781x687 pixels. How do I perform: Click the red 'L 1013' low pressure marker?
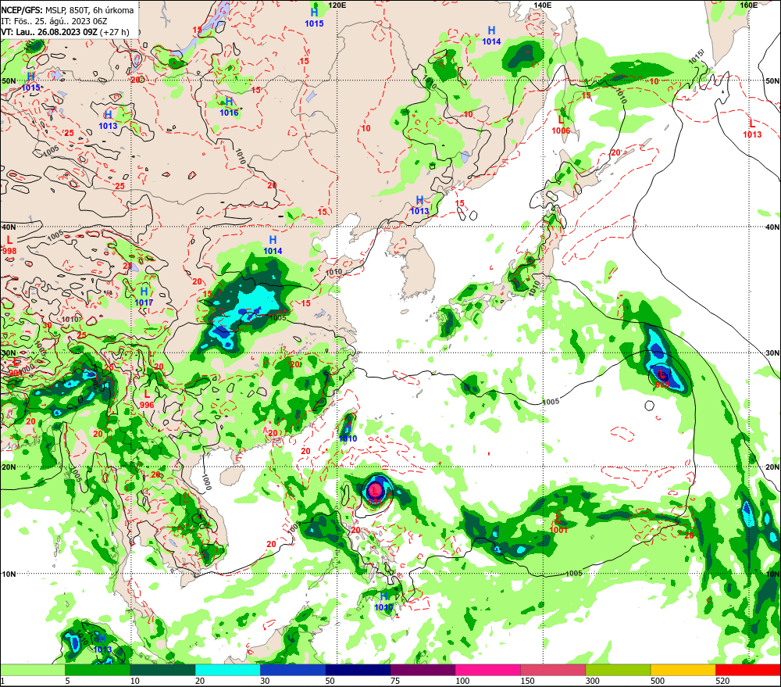pyautogui.click(x=752, y=129)
